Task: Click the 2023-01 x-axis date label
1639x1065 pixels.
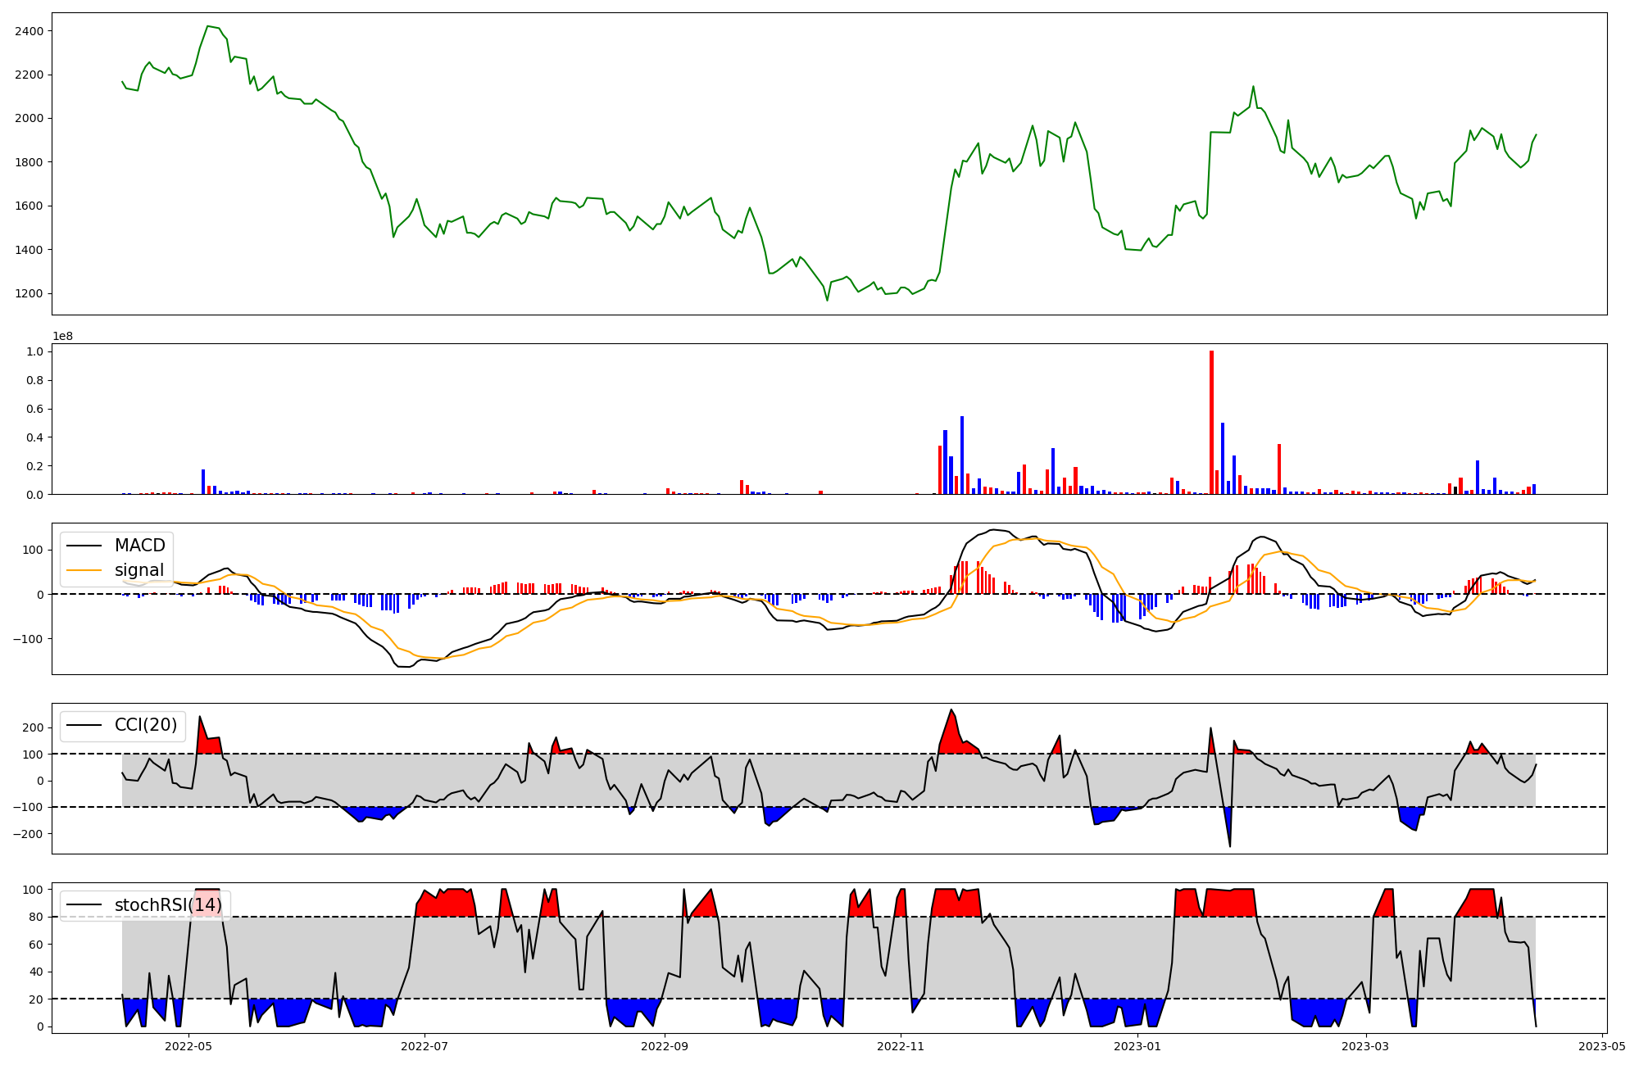Action: coord(1137,1045)
